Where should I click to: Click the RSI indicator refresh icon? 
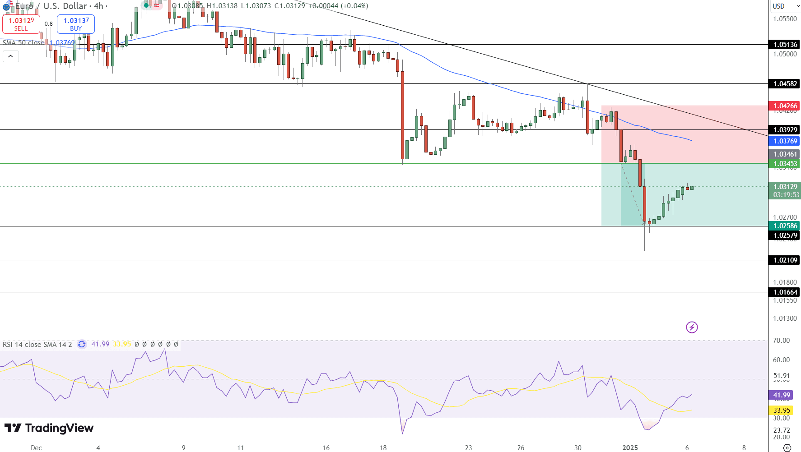(82, 344)
